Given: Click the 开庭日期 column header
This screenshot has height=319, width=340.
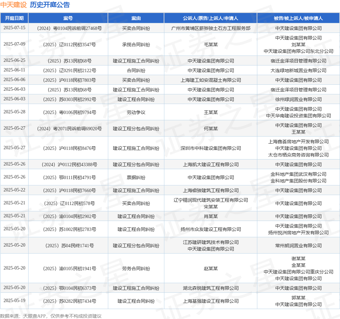Looking at the screenshot, I should [x=14, y=18].
